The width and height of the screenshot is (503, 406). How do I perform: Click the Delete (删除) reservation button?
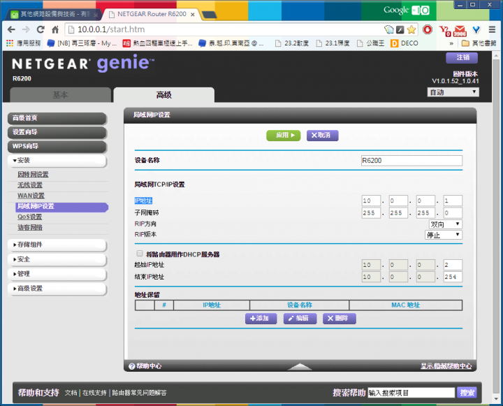click(x=339, y=319)
